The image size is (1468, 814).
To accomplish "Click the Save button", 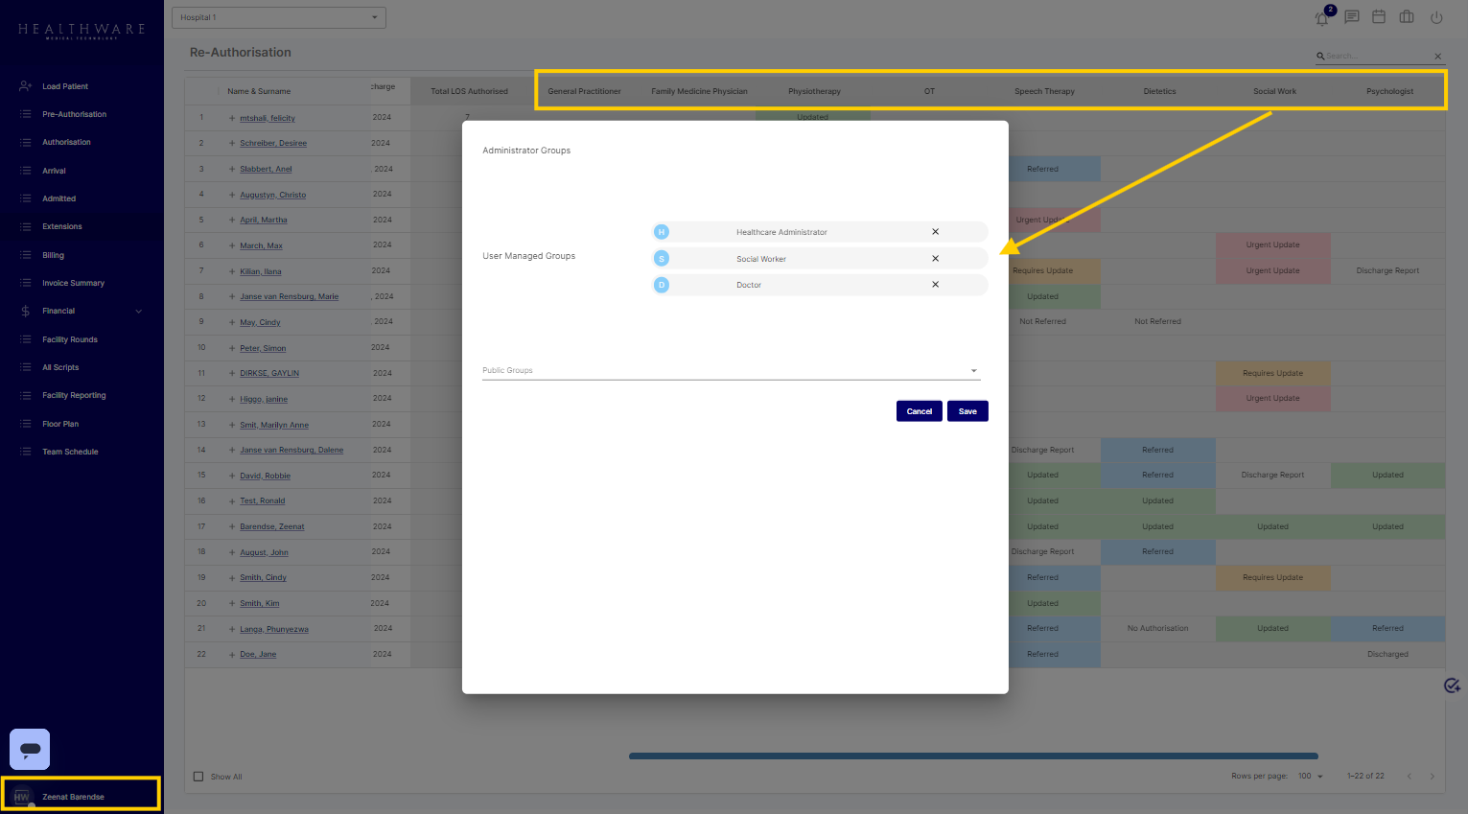I will tap(967, 411).
